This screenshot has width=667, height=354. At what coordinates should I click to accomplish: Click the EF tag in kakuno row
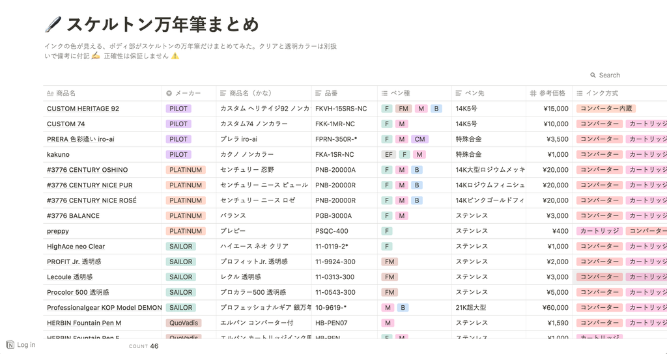point(388,154)
